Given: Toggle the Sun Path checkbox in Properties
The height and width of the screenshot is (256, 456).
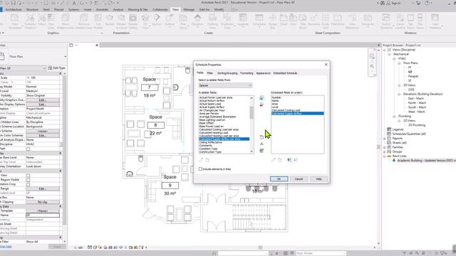Looking at the screenshot, I should click(x=28, y=149).
